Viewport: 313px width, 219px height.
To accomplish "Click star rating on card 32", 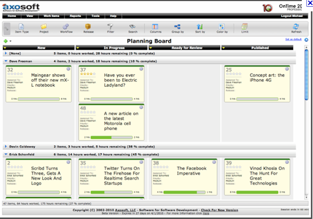I will pos(15,74).
